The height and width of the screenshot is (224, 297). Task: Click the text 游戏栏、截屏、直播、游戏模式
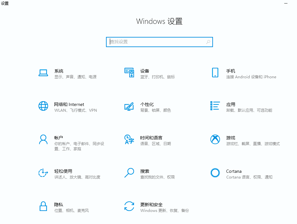pos(253,144)
